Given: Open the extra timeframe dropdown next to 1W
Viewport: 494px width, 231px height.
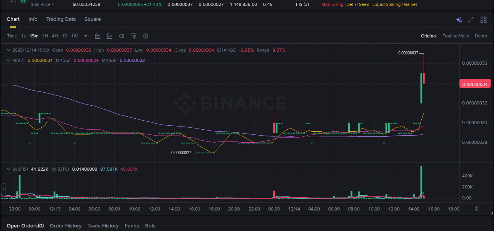Looking at the screenshot, I should [x=85, y=36].
